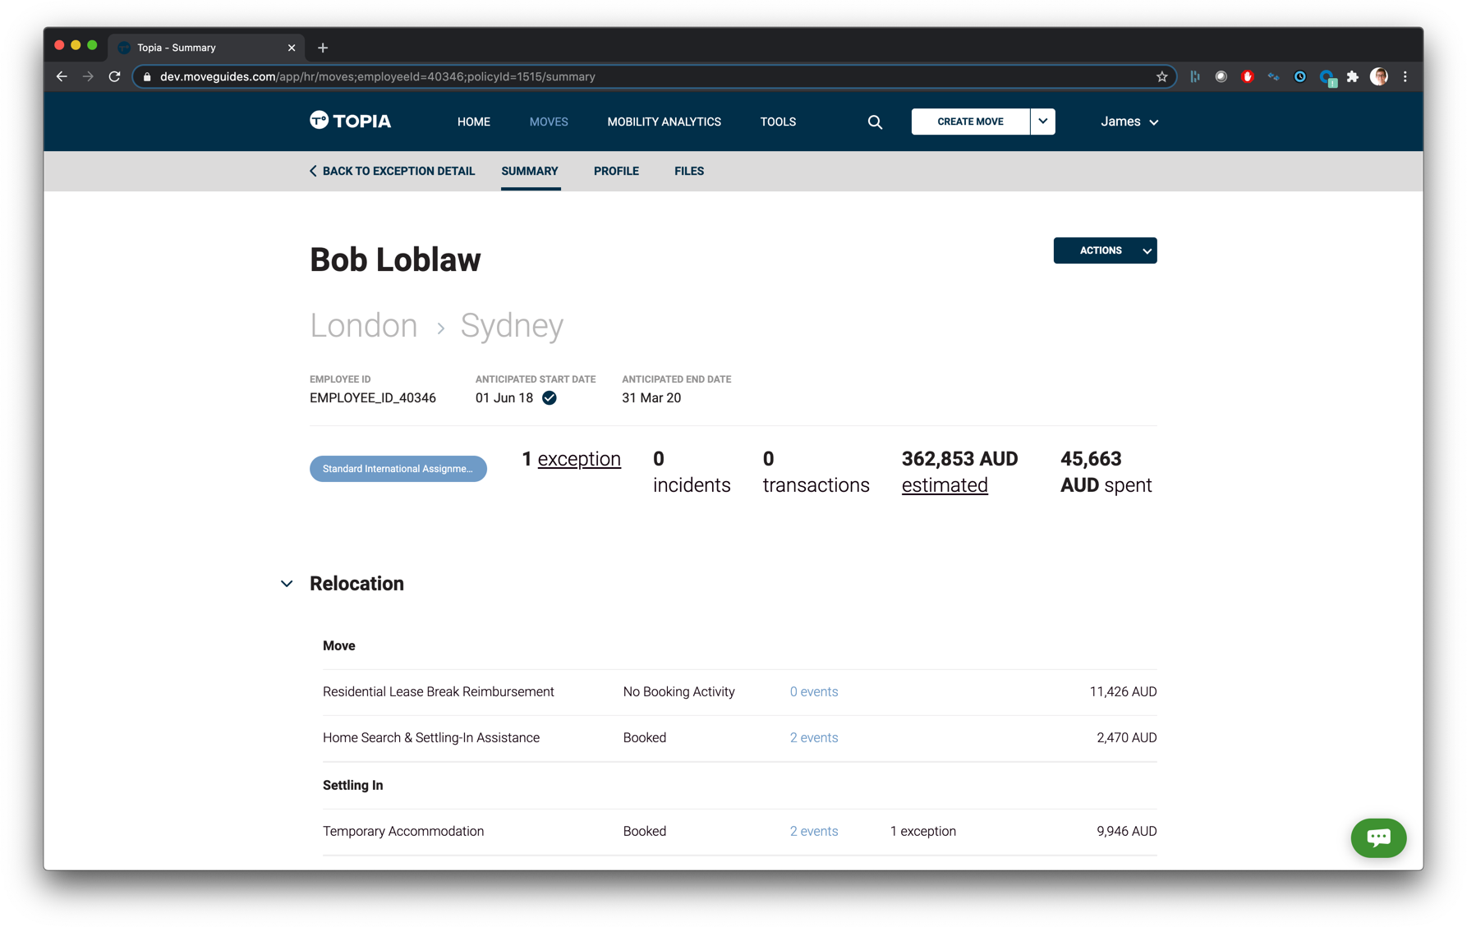1467x927 pixels.
Task: Open 0 events for Lease Break Reimbursement
Action: pyautogui.click(x=814, y=691)
